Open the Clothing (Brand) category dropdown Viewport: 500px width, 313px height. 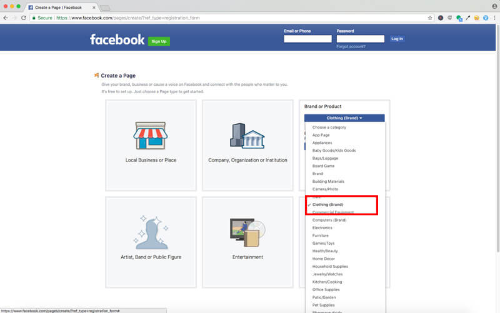pyautogui.click(x=344, y=118)
